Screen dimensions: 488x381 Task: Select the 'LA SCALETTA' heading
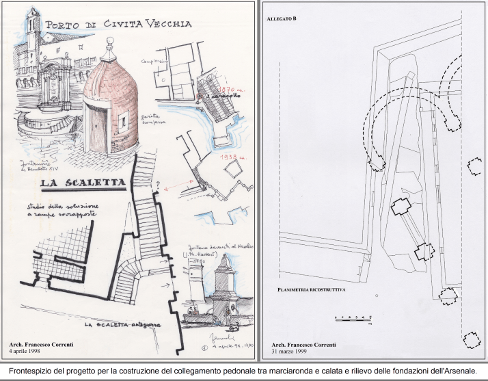click(x=82, y=183)
